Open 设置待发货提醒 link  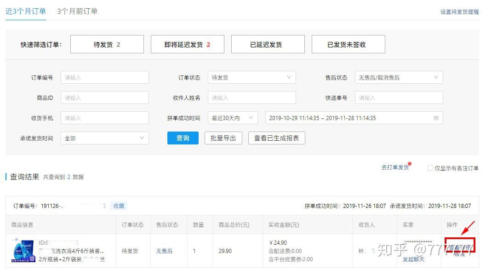pyautogui.click(x=459, y=12)
